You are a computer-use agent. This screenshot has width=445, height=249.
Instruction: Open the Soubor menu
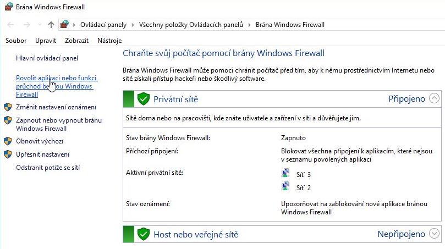coord(16,41)
